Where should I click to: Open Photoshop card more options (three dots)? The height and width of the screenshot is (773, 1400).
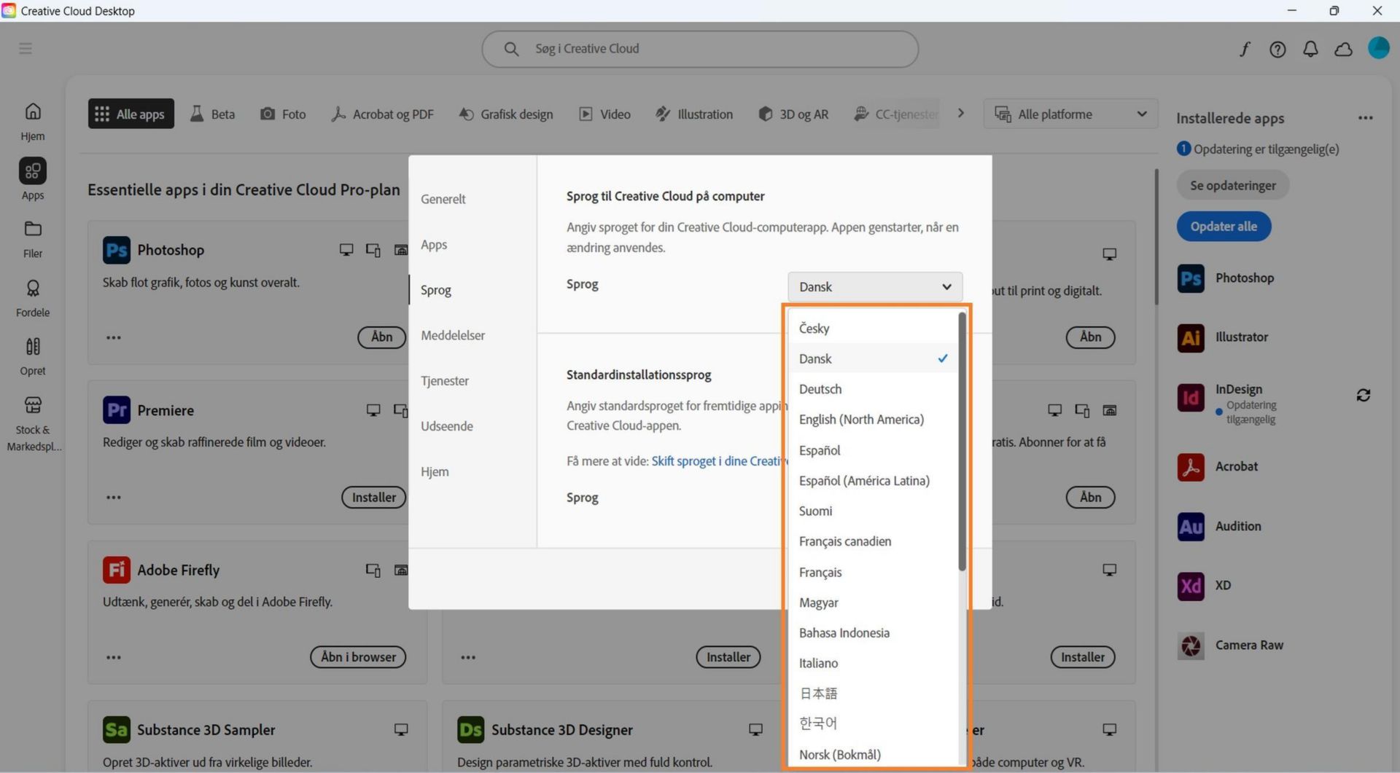coord(114,337)
